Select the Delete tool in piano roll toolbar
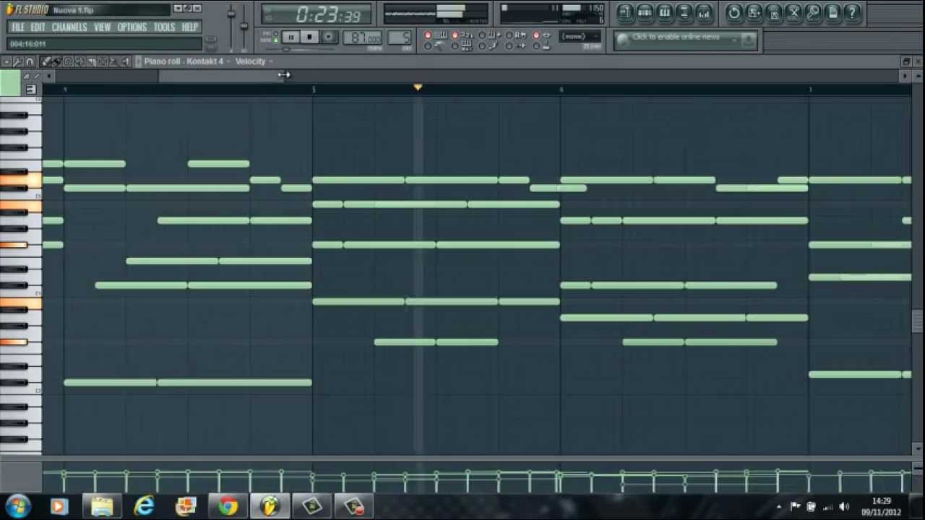This screenshot has height=520, width=925. 68,61
